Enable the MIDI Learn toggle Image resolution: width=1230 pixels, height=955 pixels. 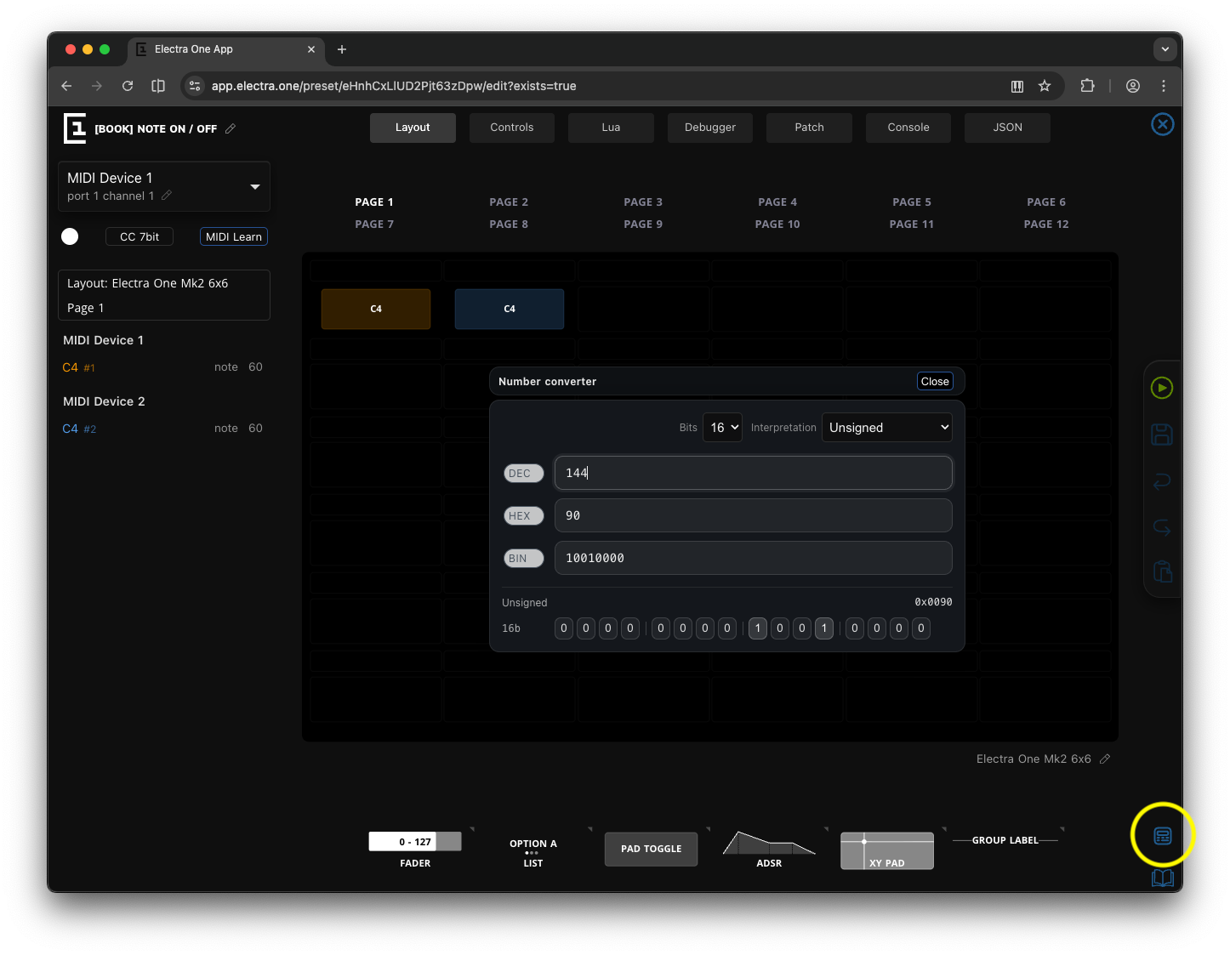point(233,236)
